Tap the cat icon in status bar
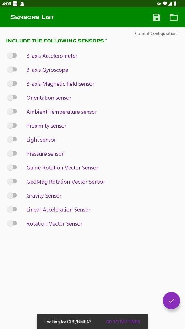This screenshot has height=329, width=185. 22,4
